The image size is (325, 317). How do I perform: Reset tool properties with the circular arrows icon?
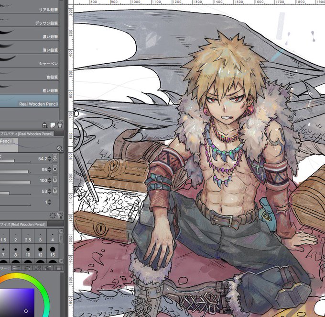pos(53,215)
